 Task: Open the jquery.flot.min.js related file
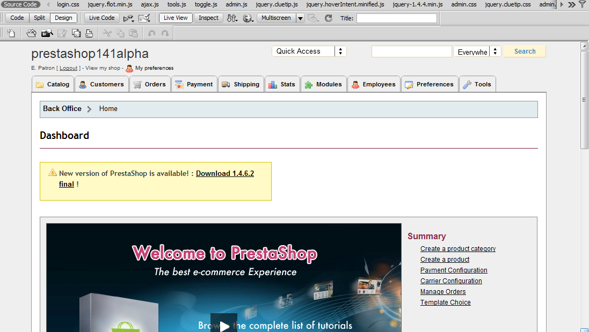pyautogui.click(x=110, y=4)
